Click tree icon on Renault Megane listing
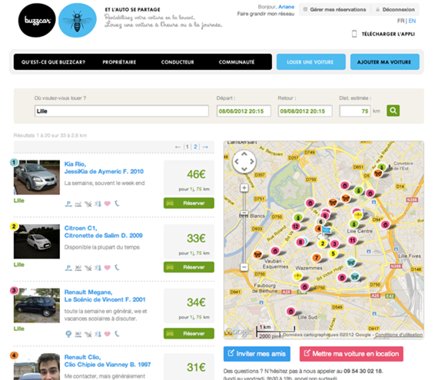The width and height of the screenshot is (435, 380). point(68,334)
